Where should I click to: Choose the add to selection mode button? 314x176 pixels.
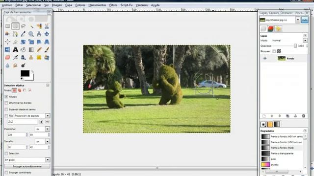click(20, 90)
